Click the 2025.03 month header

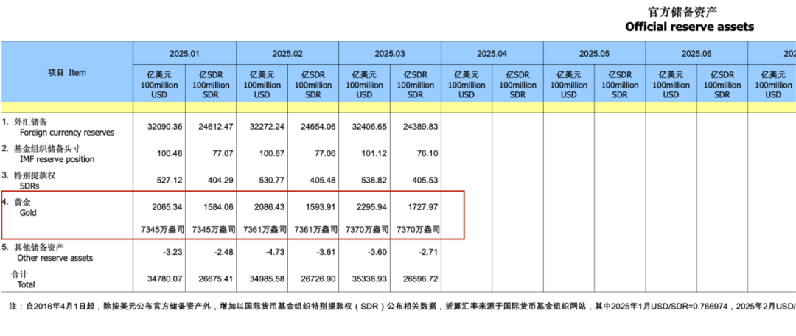(390, 53)
